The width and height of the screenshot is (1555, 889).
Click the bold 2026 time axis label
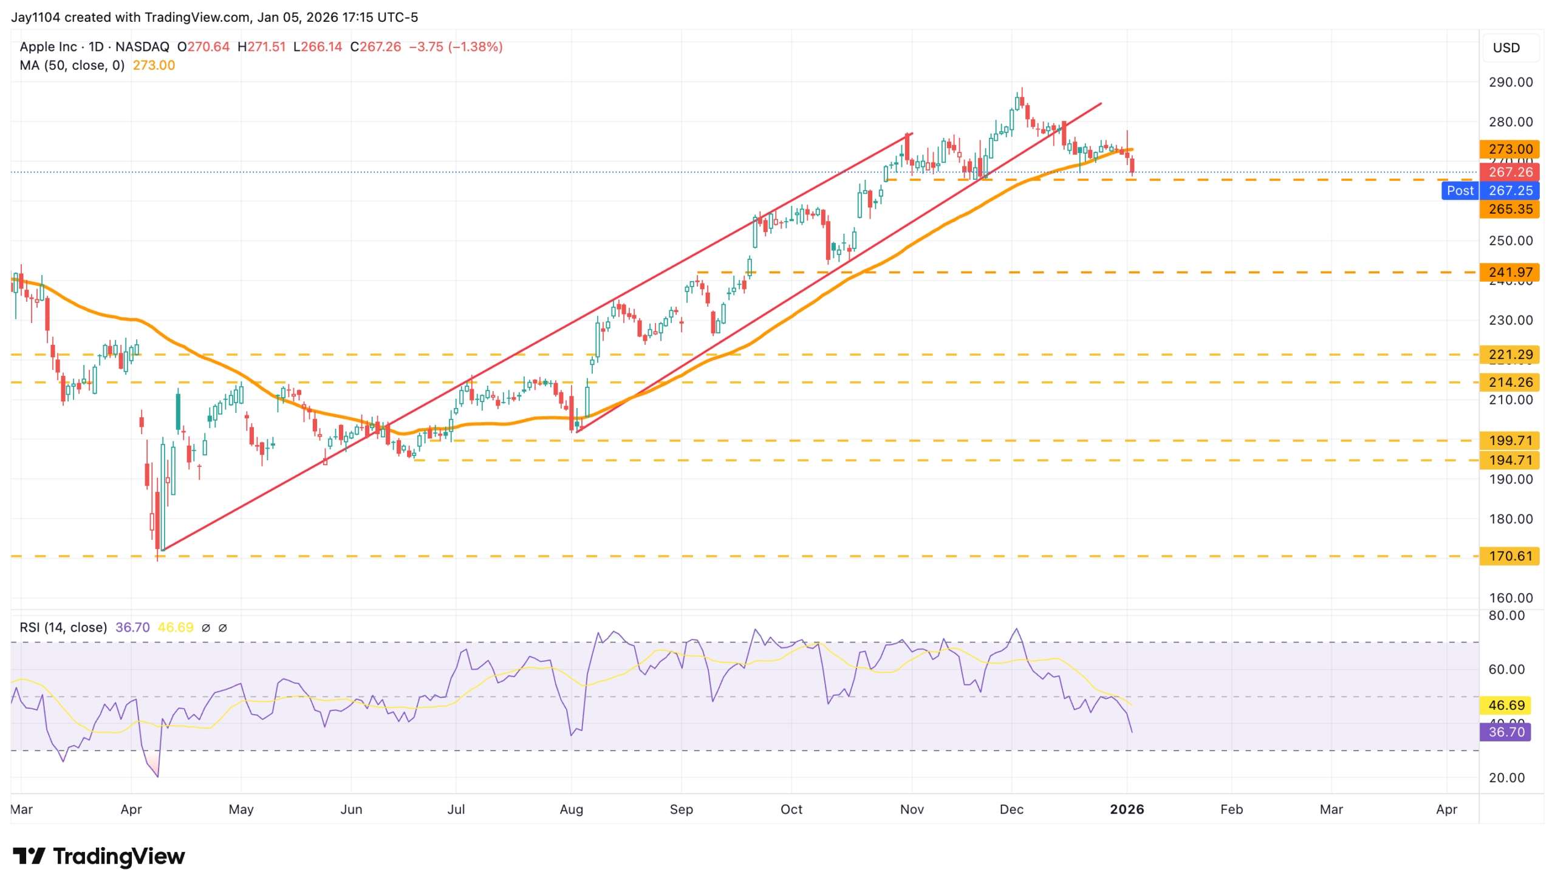pos(1127,809)
